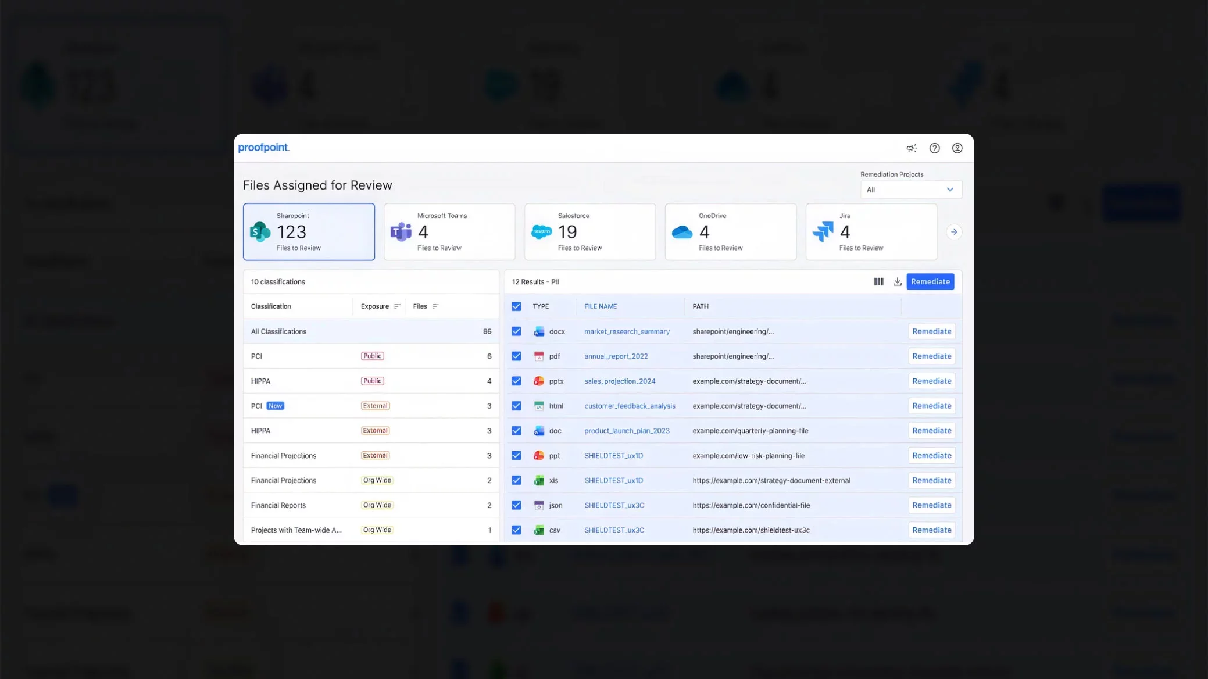Uncheck the product_launch_plan_2023 row checkbox

pos(516,431)
